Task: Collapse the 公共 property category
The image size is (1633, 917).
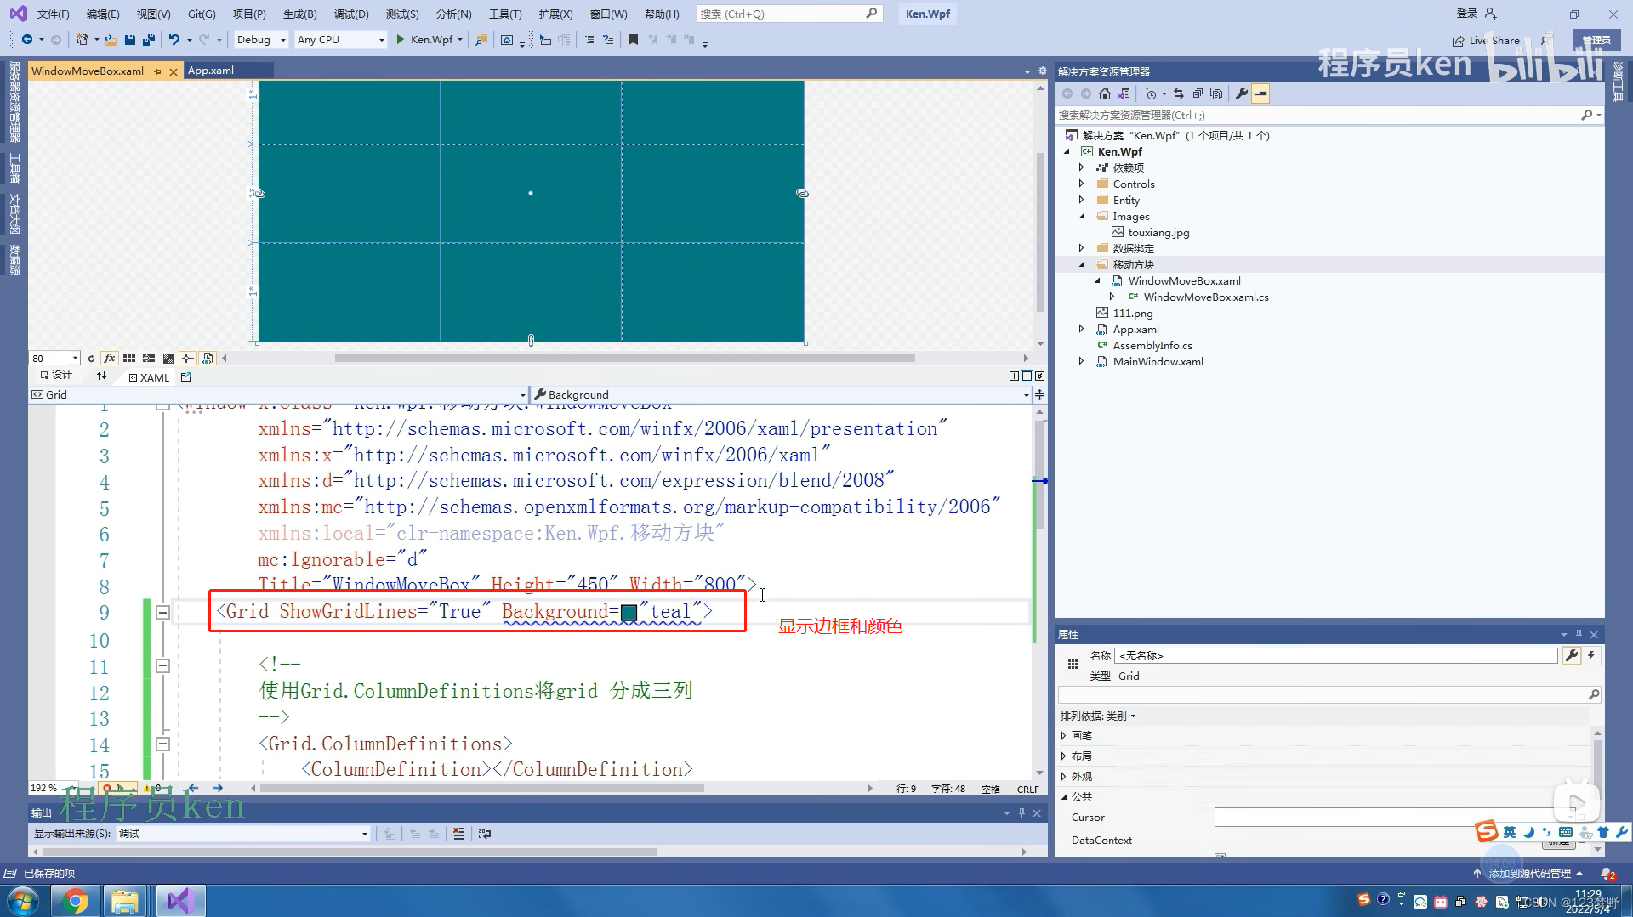Action: click(x=1063, y=796)
